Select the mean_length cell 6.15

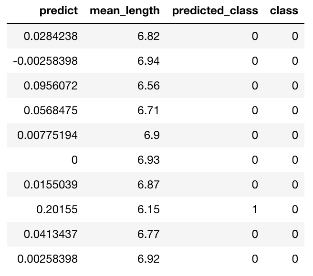coord(148,209)
